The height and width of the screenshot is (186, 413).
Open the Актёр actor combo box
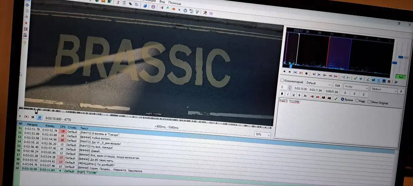click(x=356, y=88)
